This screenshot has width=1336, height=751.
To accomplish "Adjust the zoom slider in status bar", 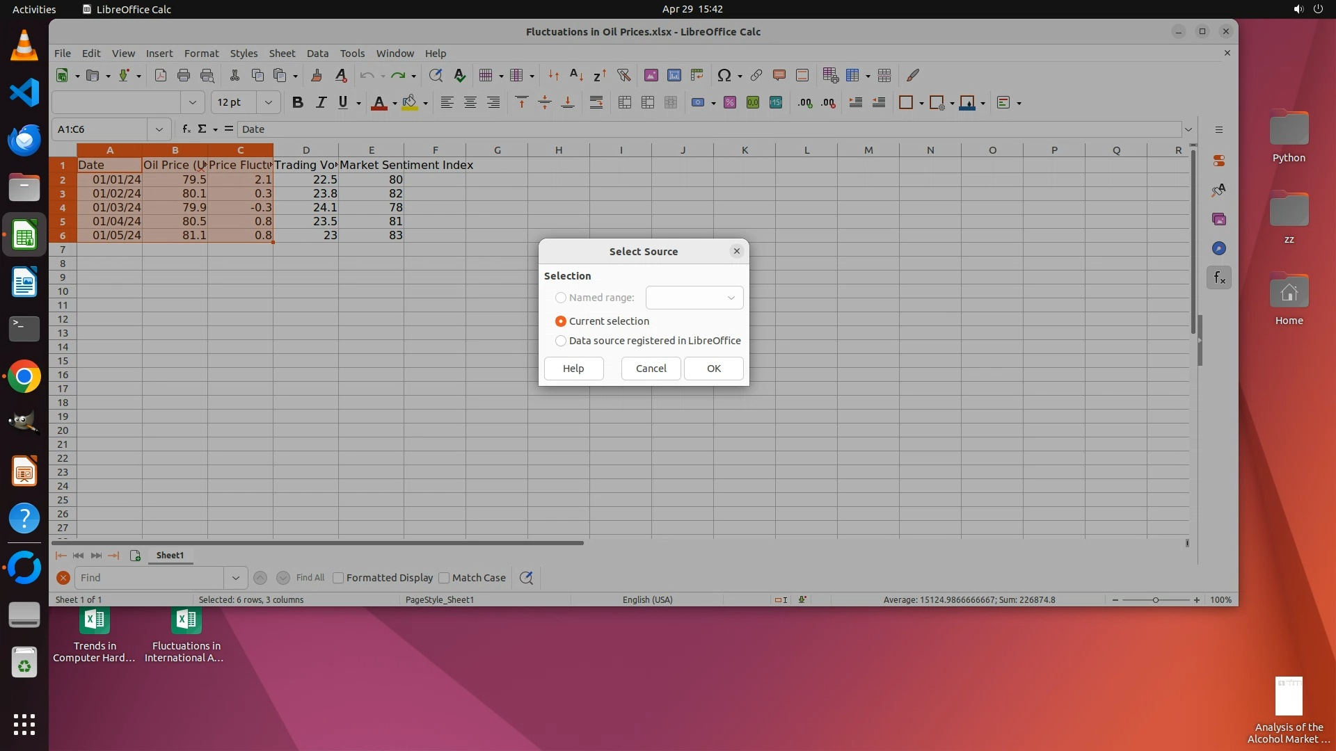I will pyautogui.click(x=1155, y=600).
